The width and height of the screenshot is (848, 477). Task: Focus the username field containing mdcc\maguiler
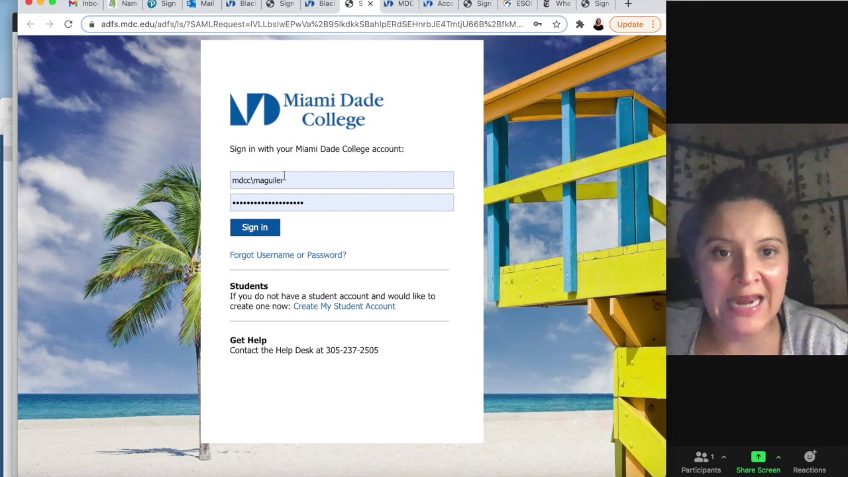[x=342, y=180]
